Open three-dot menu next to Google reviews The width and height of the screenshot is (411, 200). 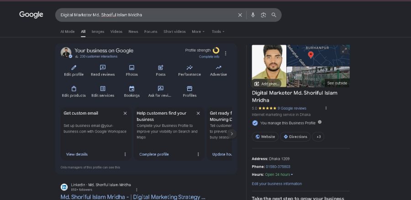click(326, 108)
